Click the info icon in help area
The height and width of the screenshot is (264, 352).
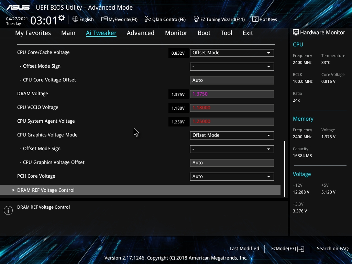pos(8,210)
